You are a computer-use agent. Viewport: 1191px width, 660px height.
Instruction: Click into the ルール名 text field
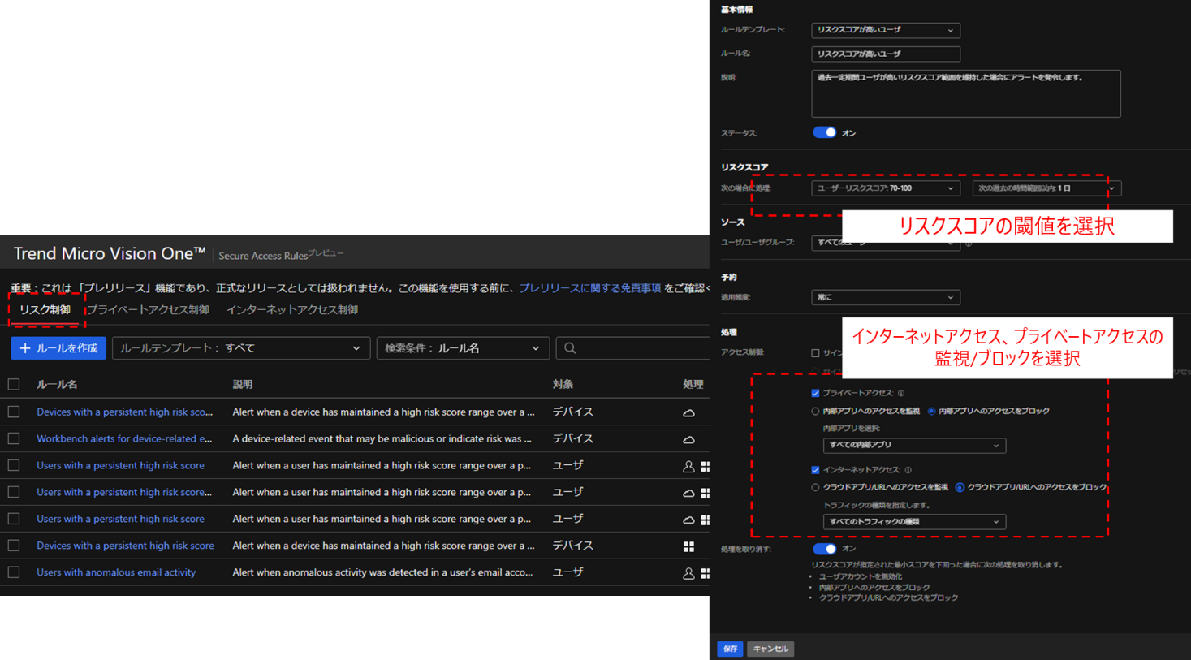pyautogui.click(x=885, y=54)
